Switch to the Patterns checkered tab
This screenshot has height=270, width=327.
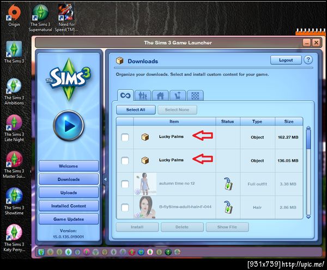195,96
